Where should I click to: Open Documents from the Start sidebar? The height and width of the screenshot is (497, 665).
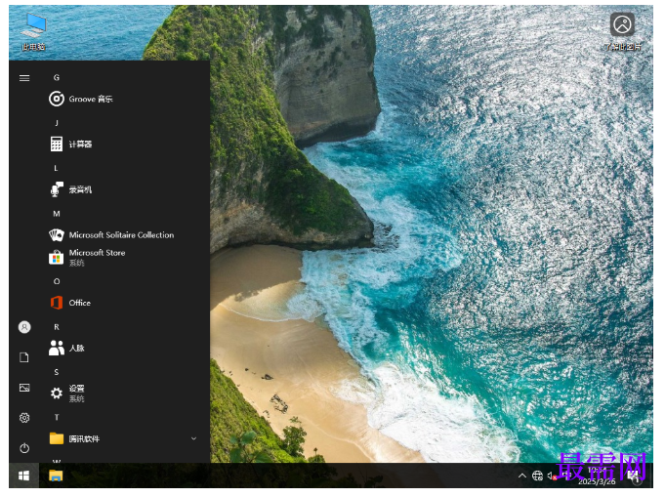click(24, 357)
